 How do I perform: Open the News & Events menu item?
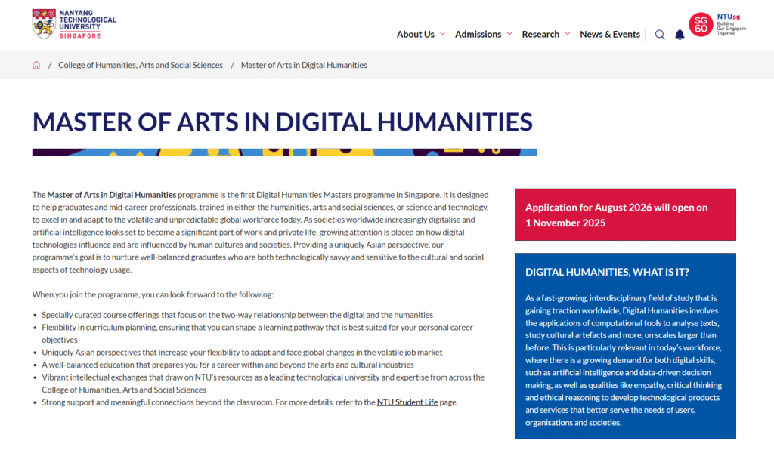coord(609,35)
